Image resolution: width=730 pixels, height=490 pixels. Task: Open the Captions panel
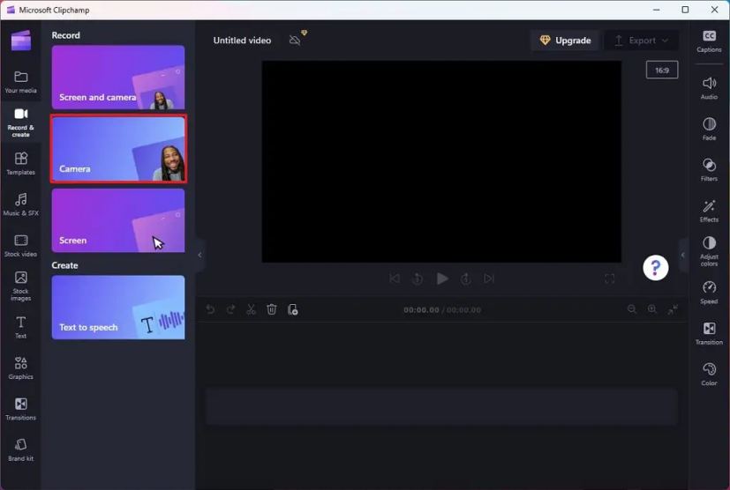(709, 41)
